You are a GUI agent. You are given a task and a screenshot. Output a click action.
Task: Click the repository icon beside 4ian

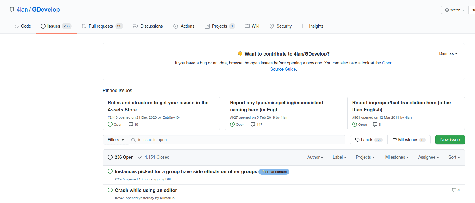[12, 10]
